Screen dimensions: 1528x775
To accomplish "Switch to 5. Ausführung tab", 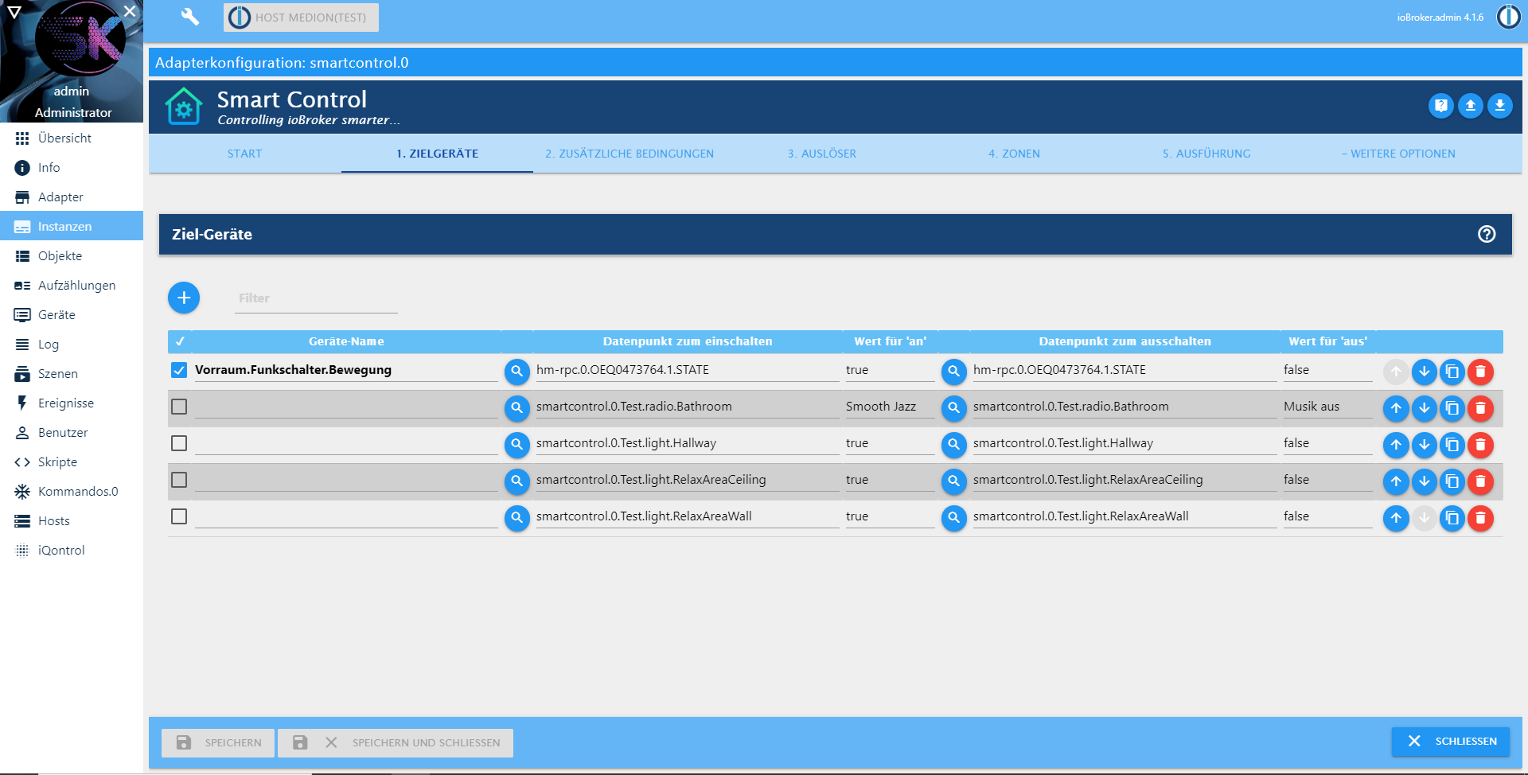I will click(1206, 154).
